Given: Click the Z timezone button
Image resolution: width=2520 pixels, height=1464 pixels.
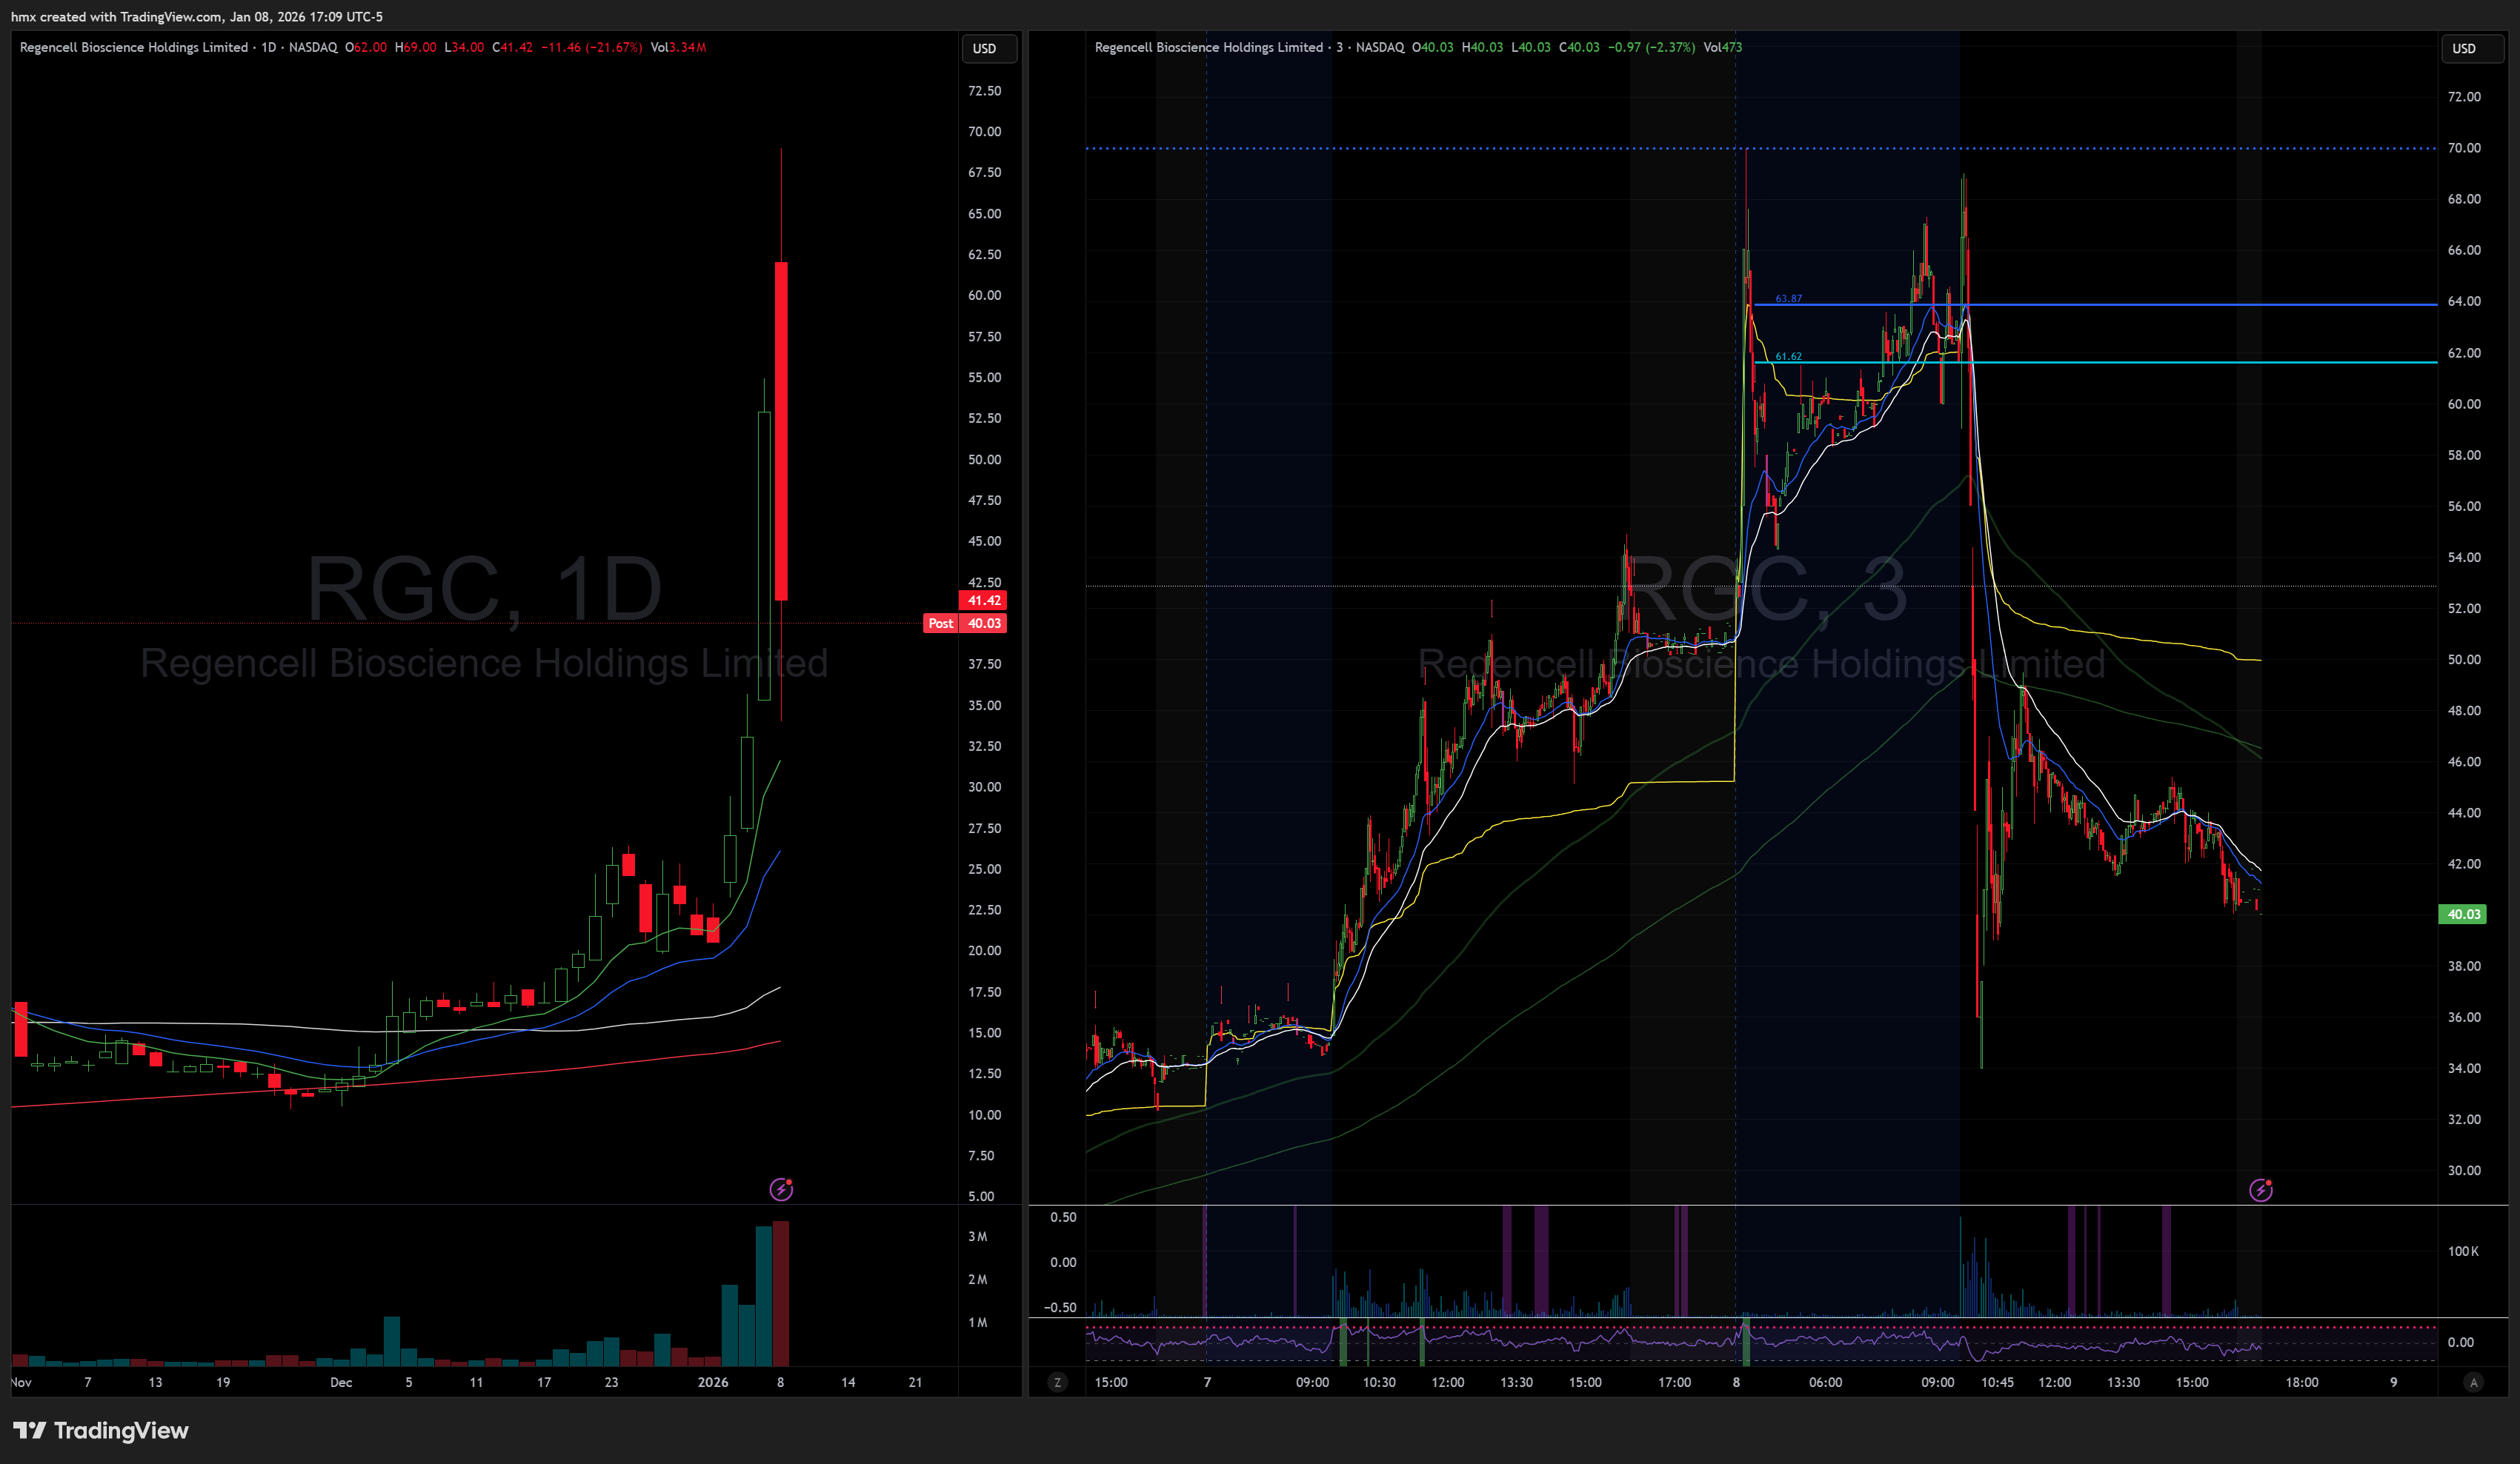Looking at the screenshot, I should coord(1057,1382).
